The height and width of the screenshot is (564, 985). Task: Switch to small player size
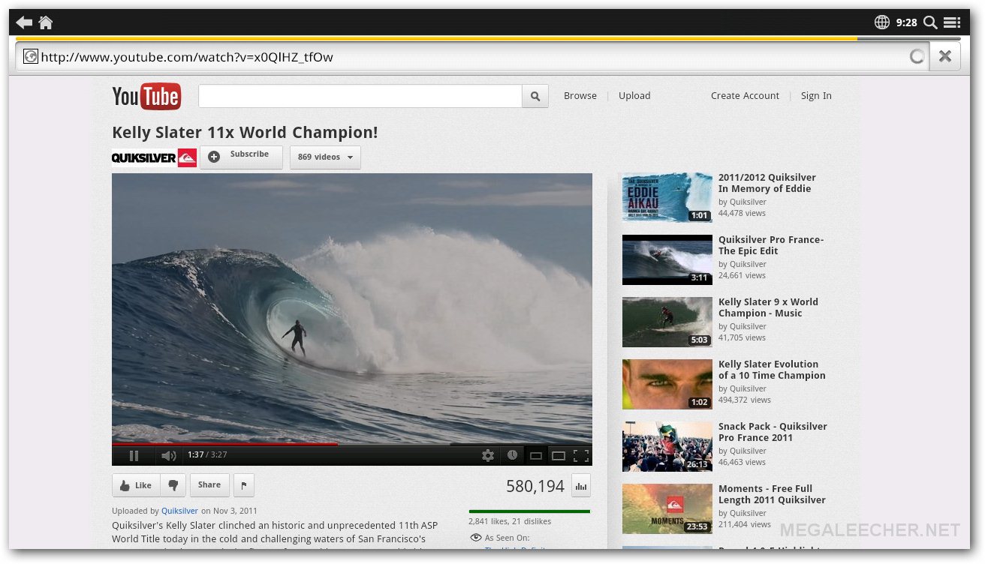(x=536, y=456)
